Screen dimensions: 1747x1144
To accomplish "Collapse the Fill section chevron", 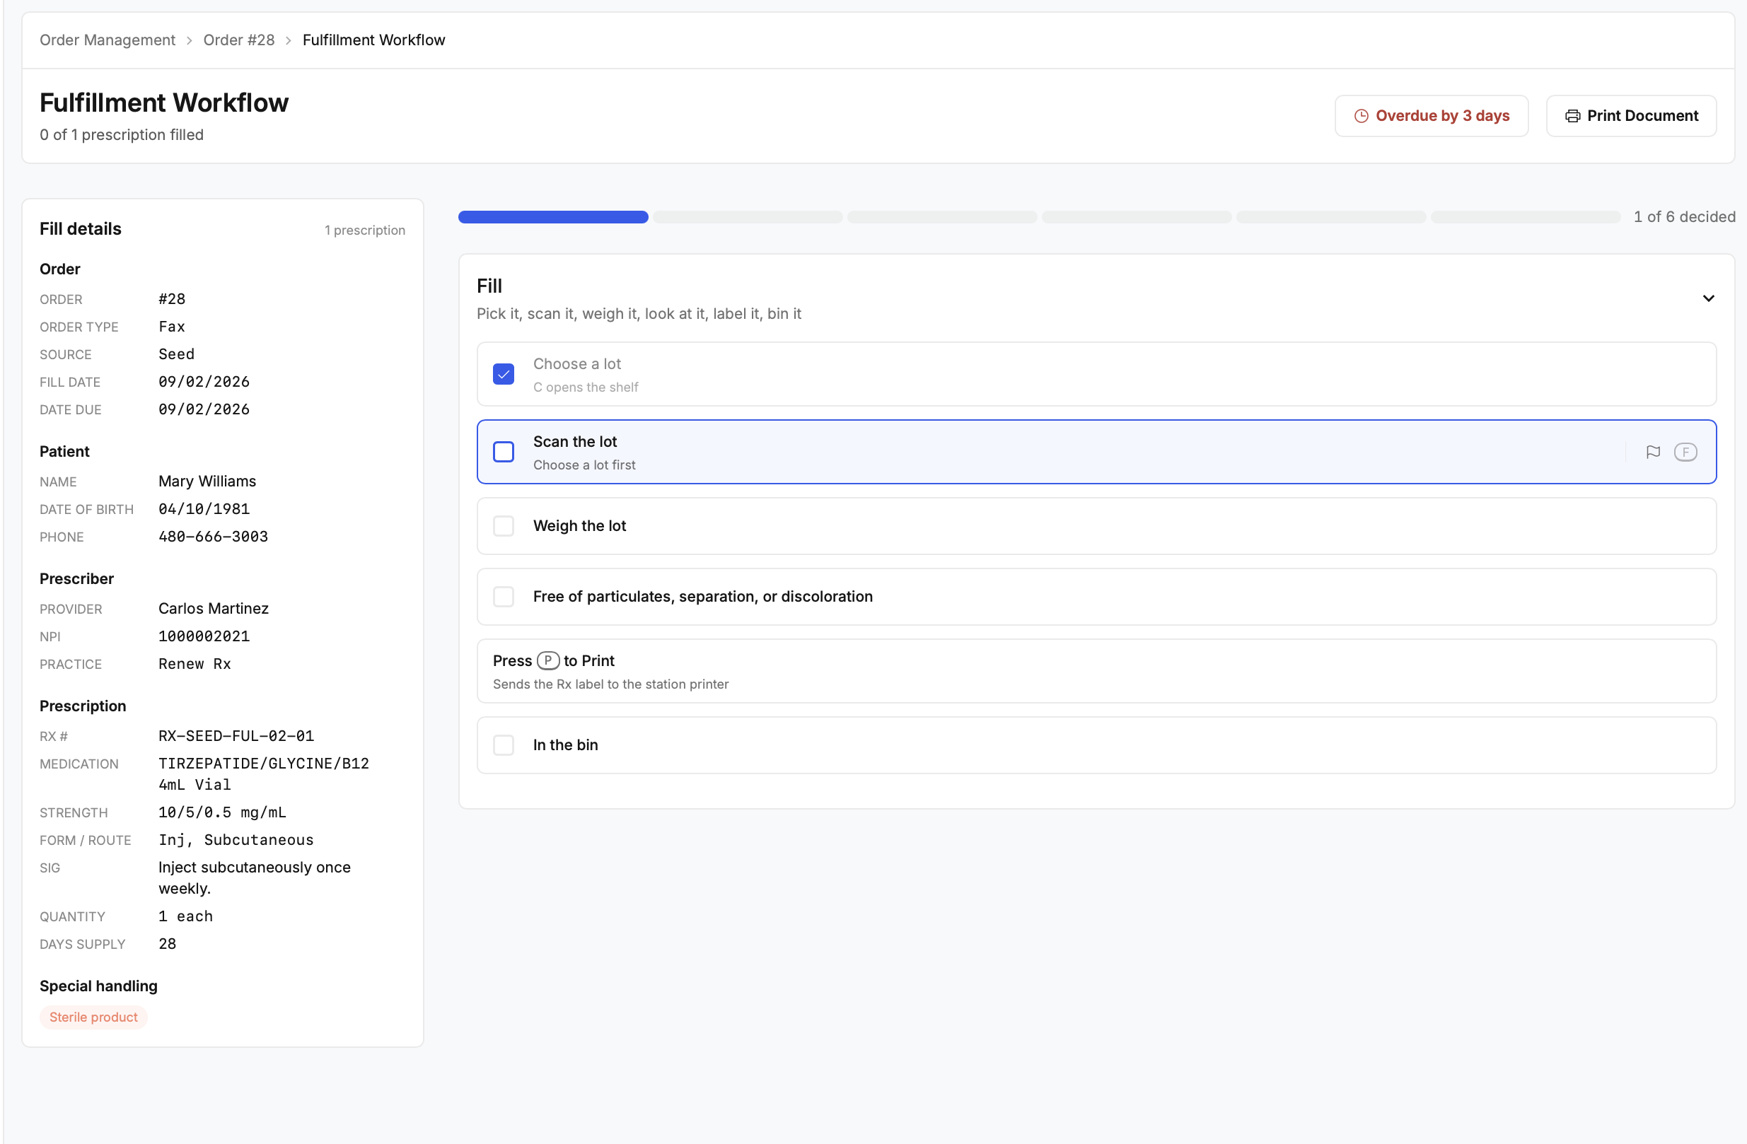I will [x=1708, y=298].
